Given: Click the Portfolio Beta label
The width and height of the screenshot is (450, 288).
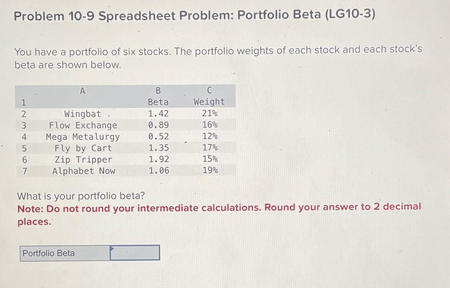Looking at the screenshot, I should (49, 253).
